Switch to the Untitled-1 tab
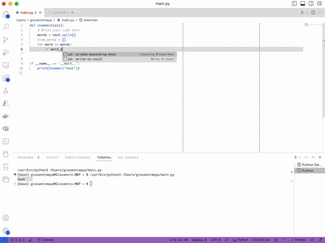The height and width of the screenshot is (243, 325). point(60,13)
